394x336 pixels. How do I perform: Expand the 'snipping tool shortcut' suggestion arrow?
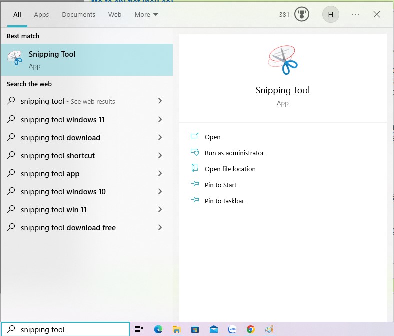160,155
